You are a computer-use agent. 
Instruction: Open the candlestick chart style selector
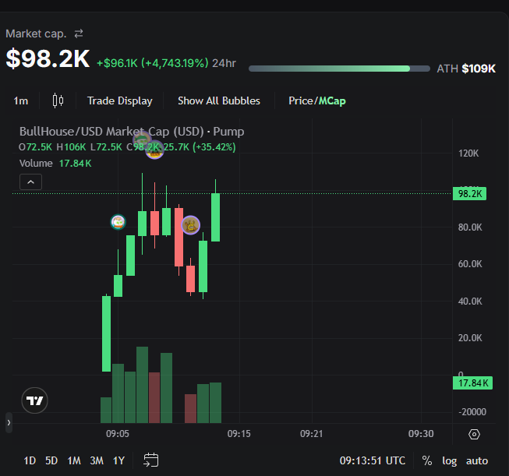(58, 100)
